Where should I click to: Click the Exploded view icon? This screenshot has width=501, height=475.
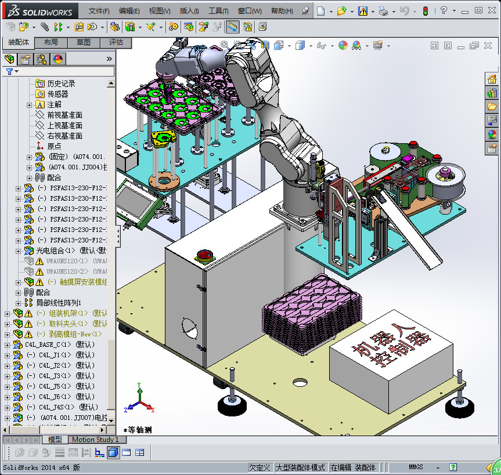click(204, 27)
